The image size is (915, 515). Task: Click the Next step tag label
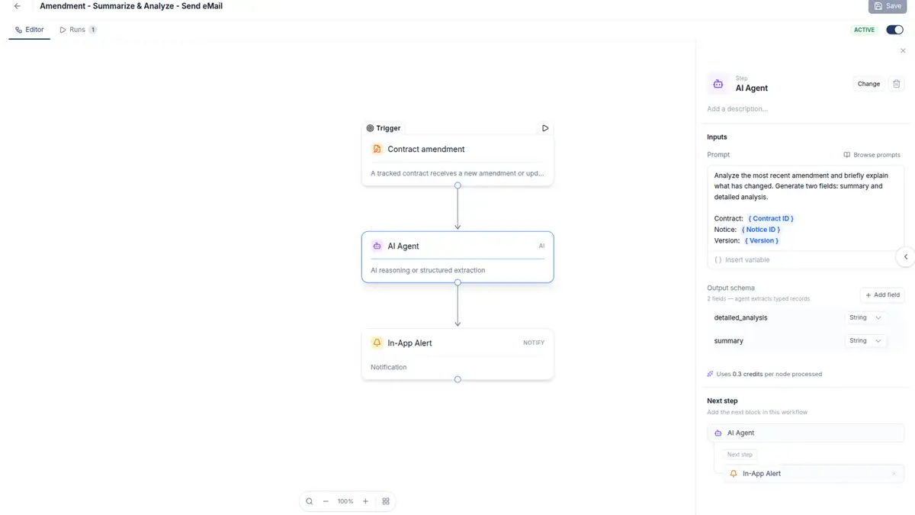(740, 455)
